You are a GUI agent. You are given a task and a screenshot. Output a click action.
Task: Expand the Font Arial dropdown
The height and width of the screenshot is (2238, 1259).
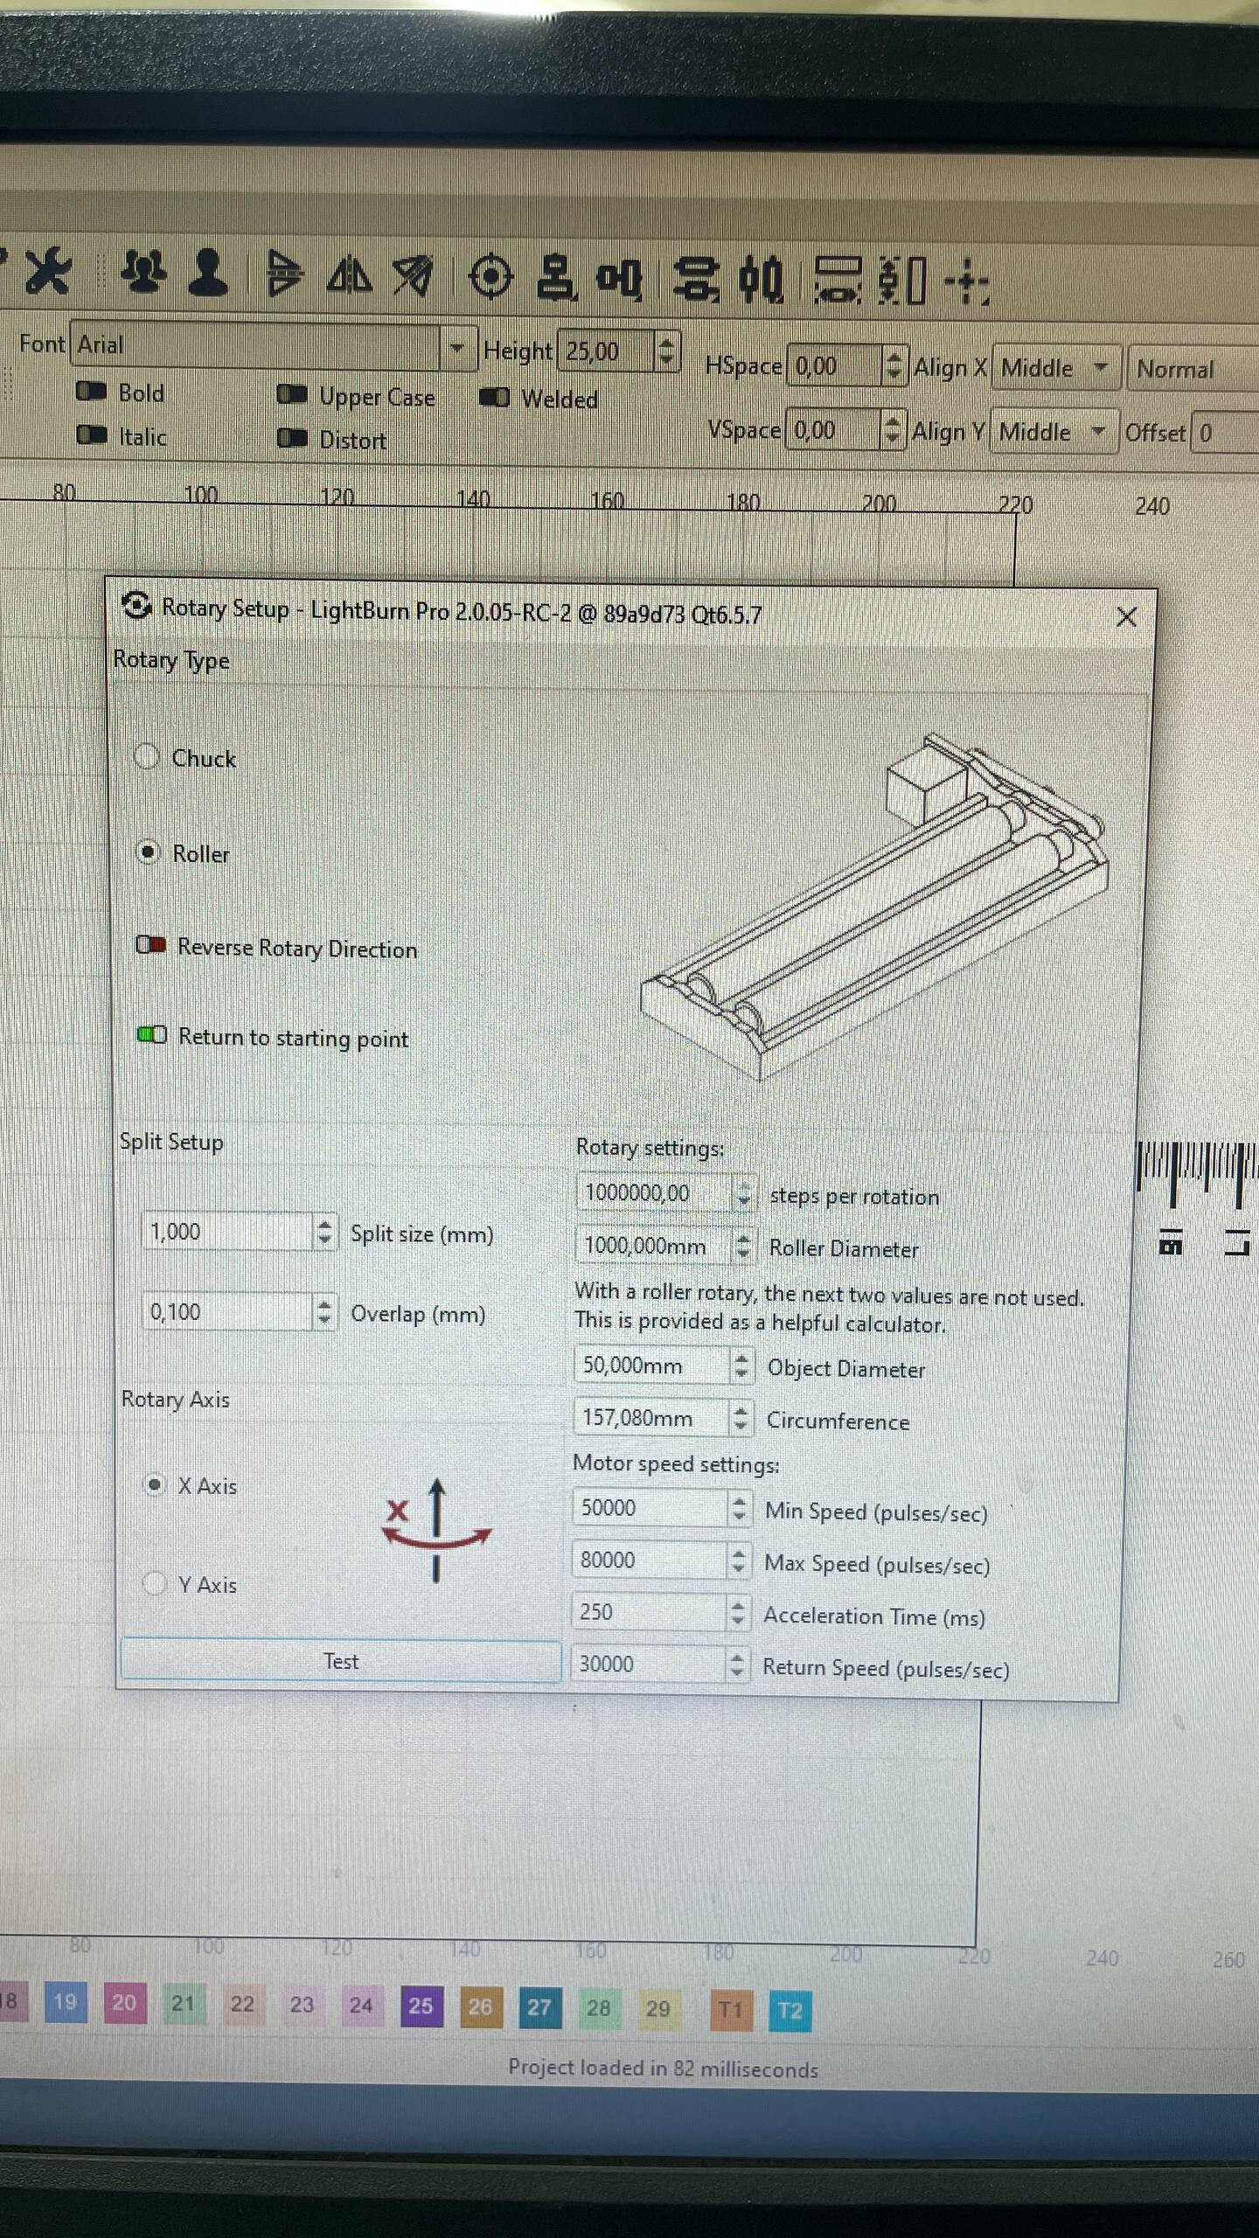pyautogui.click(x=456, y=348)
